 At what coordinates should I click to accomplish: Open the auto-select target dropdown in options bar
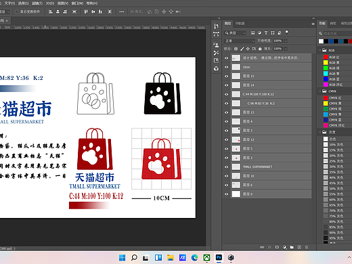[x=5, y=12]
